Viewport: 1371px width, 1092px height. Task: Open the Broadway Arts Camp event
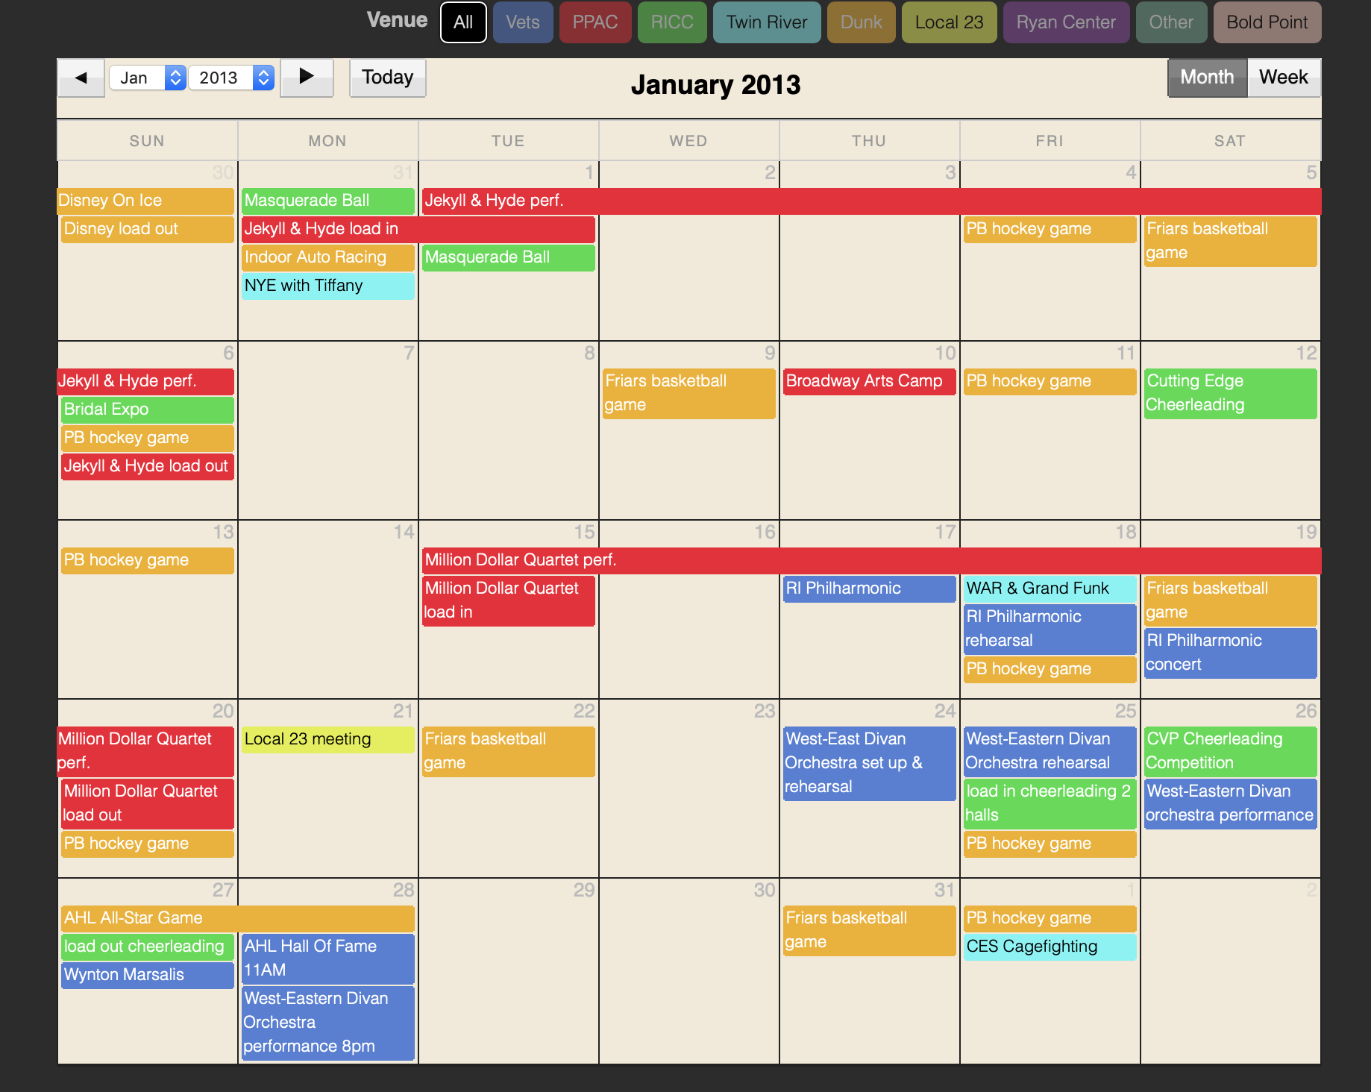[x=869, y=381]
